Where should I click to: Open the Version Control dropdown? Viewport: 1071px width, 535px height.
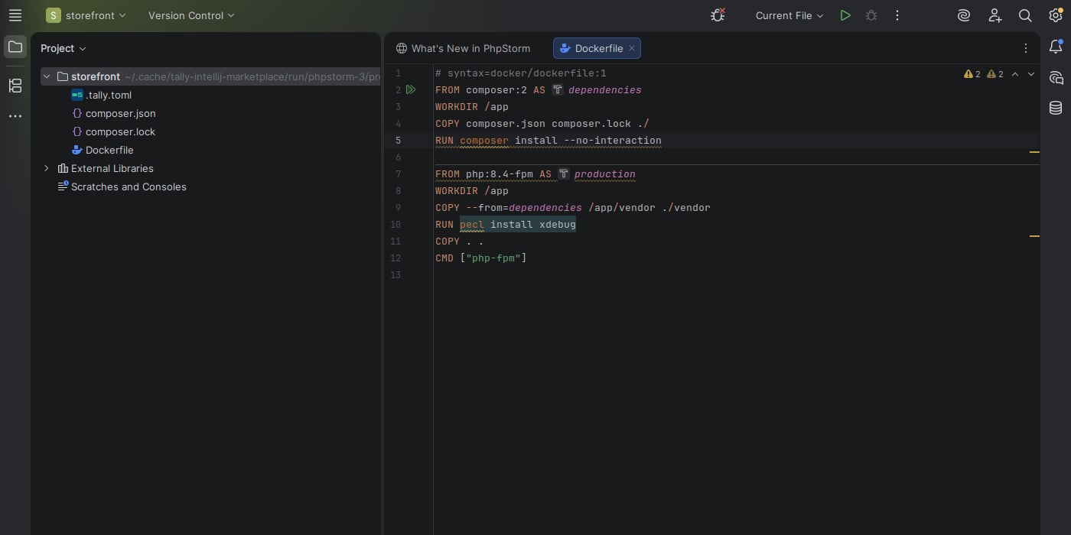coord(191,15)
